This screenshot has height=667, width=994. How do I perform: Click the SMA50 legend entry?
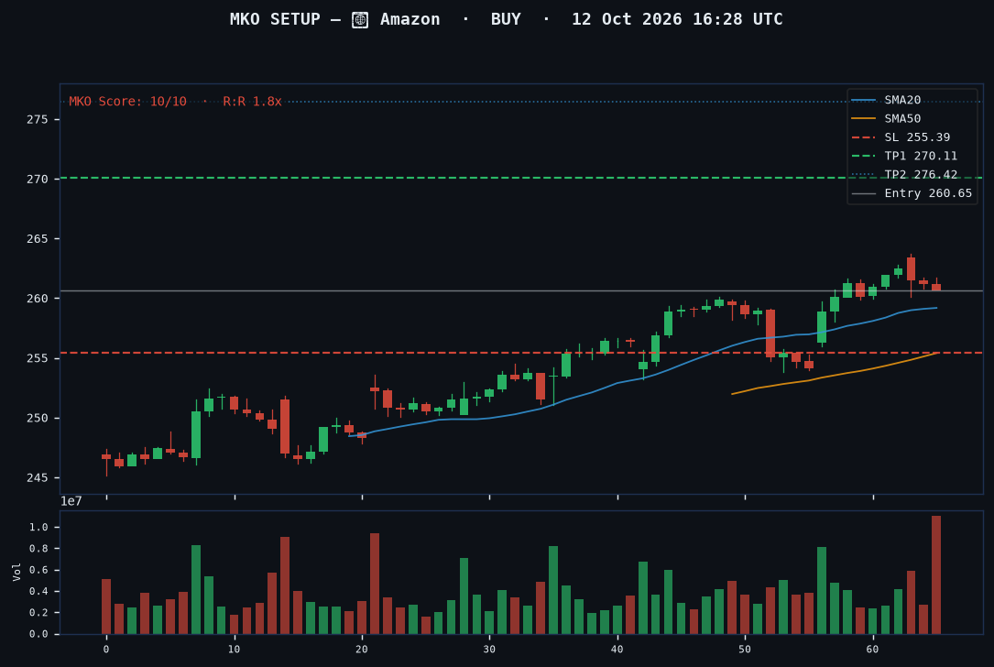pyautogui.click(x=886, y=118)
